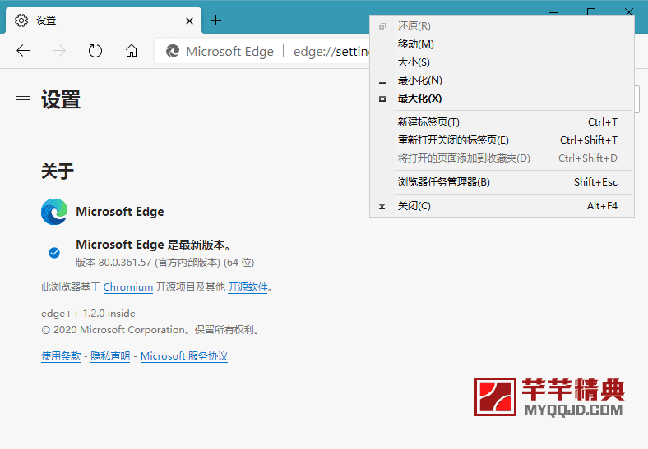Viewport: 648px width, 449px height.
Task: Click the forward navigation arrow
Action: [59, 51]
